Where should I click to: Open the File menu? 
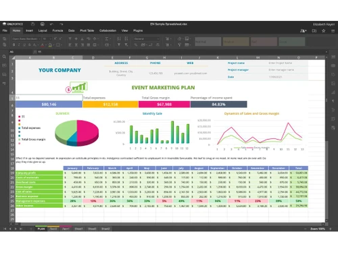tap(5, 30)
